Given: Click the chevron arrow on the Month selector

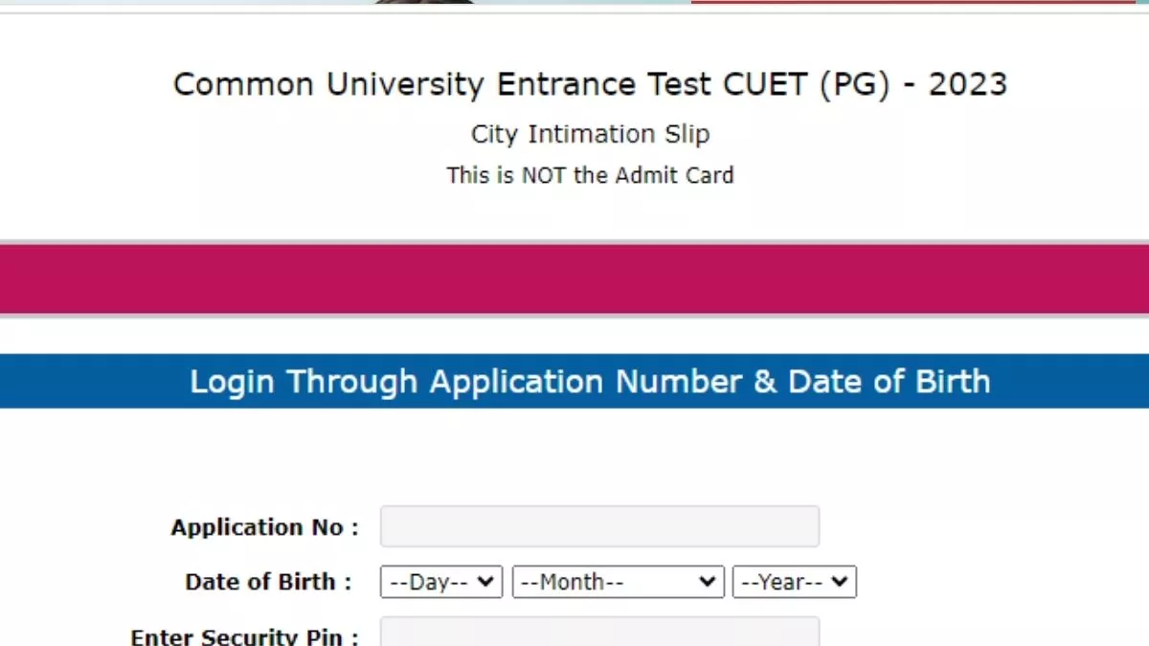Looking at the screenshot, I should [709, 582].
